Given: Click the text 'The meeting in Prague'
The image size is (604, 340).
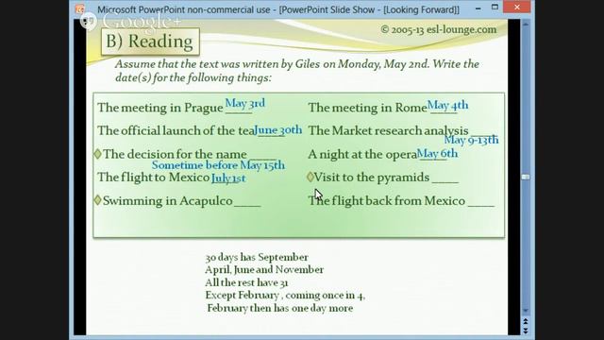Looking at the screenshot, I should pyautogui.click(x=160, y=108).
